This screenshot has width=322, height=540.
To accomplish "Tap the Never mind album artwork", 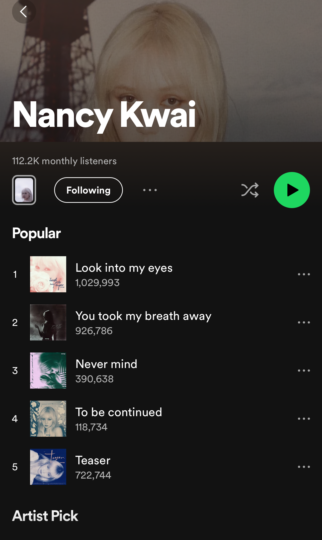I will [x=48, y=371].
